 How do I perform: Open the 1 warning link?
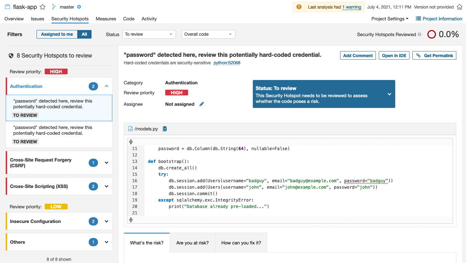[x=352, y=7]
